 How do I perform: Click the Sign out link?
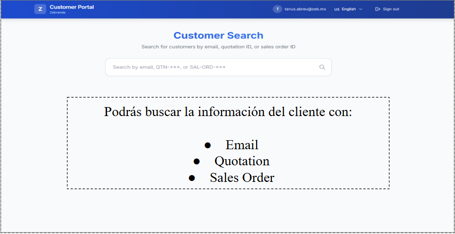(391, 9)
